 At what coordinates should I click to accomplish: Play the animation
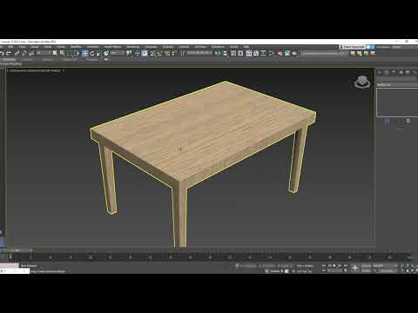click(334, 265)
